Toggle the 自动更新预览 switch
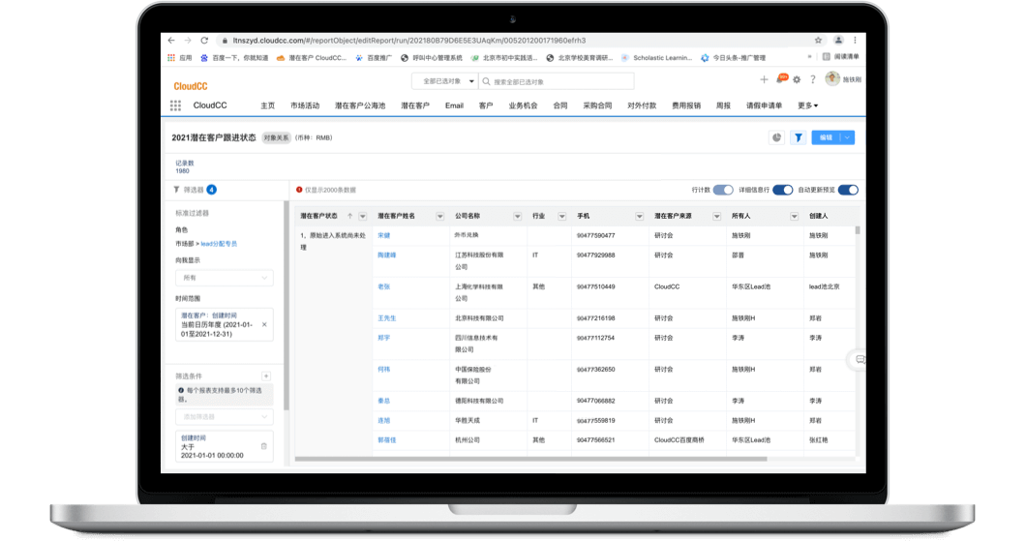Viewport: 1026px width, 541px height. [x=848, y=190]
